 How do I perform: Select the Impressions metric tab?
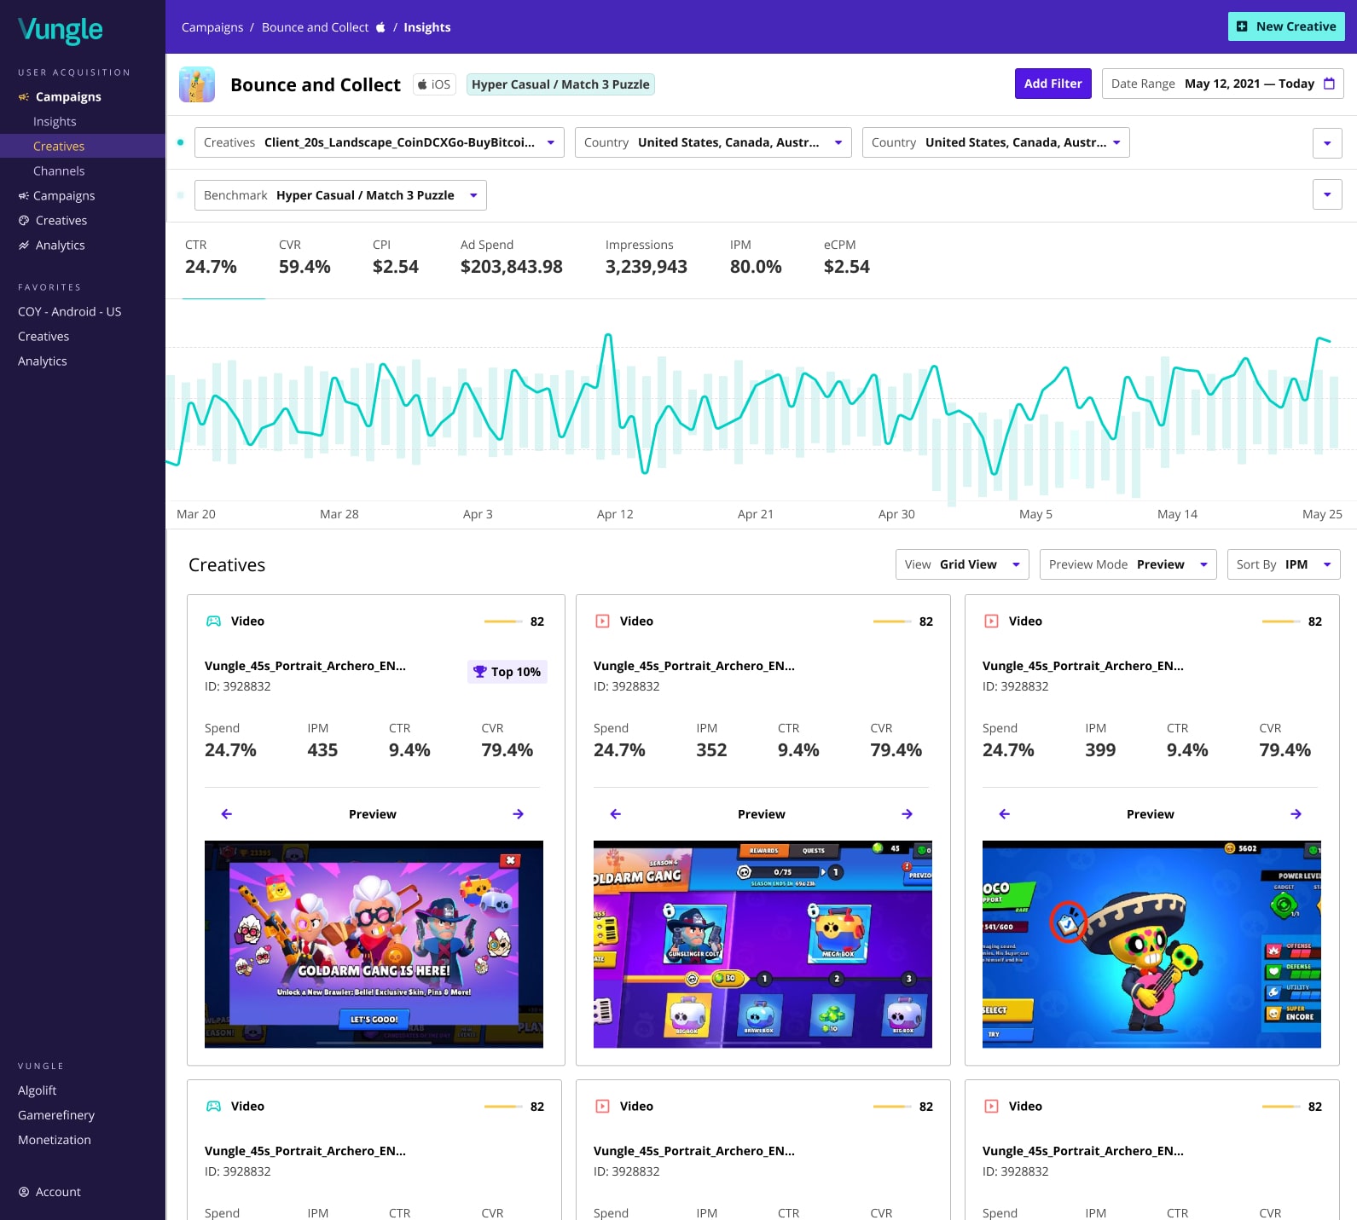tap(647, 257)
